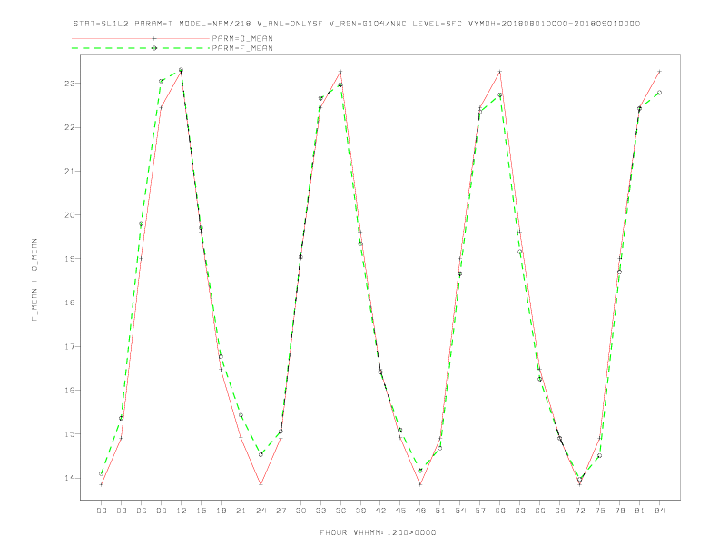Click y-axis tick value 21
The height and width of the screenshot is (556, 719).
point(70,171)
